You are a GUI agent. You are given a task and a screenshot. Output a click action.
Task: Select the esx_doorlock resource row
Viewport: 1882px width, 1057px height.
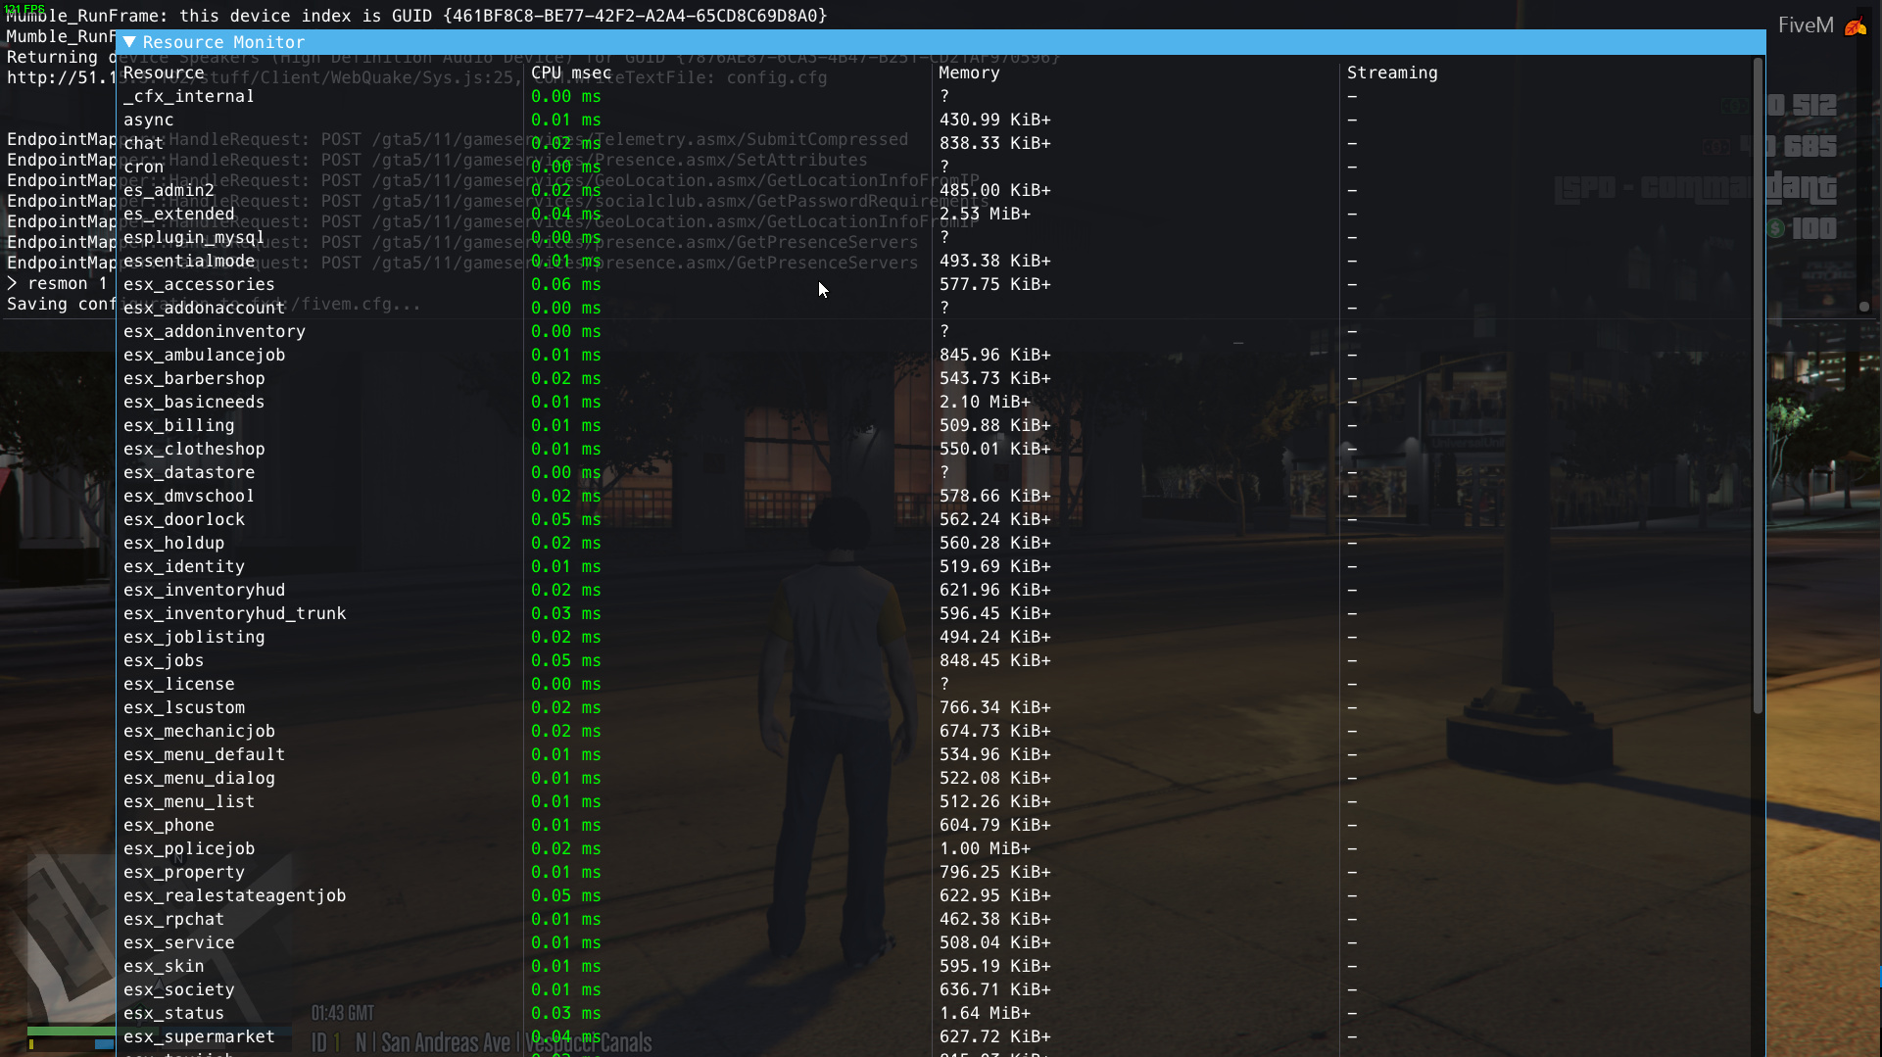936,519
